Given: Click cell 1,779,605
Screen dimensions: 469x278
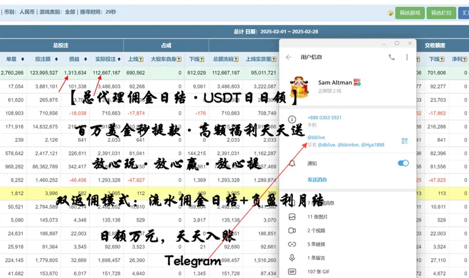Looking at the screenshot, I should [46, 260].
